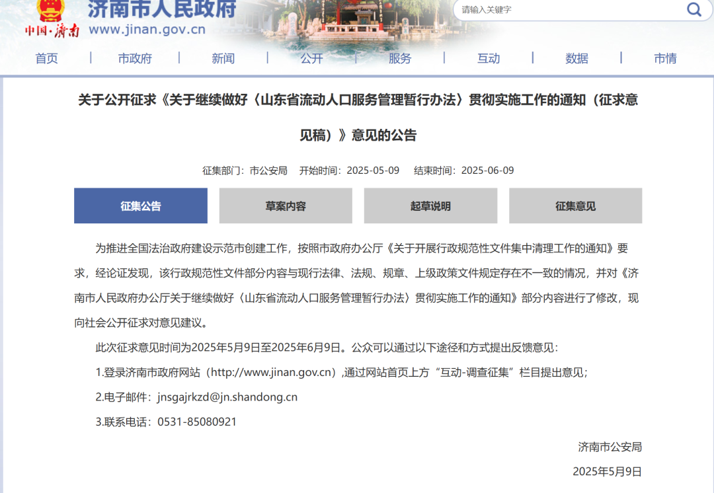Click the 结束时间 2025-06-09 text
Screen dimensions: 714x493
click(x=463, y=171)
